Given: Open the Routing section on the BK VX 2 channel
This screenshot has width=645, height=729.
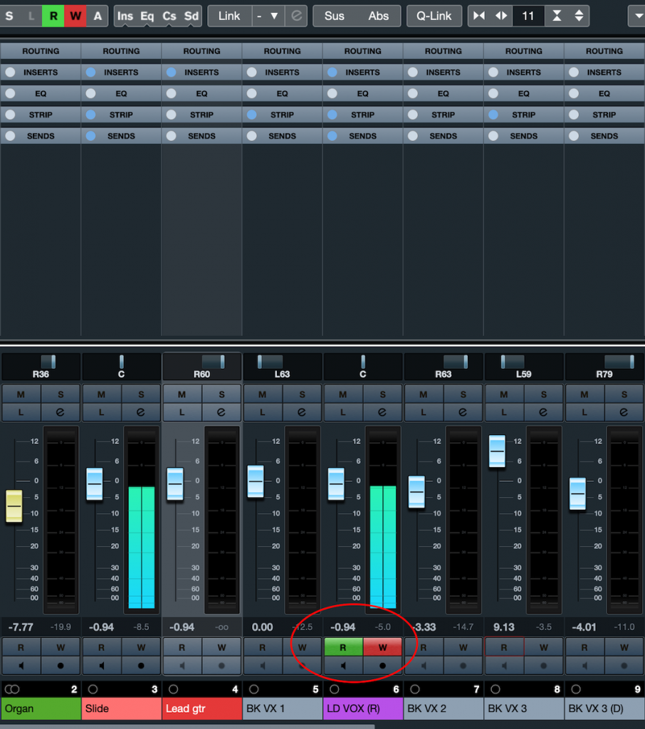Looking at the screenshot, I should coord(443,51).
